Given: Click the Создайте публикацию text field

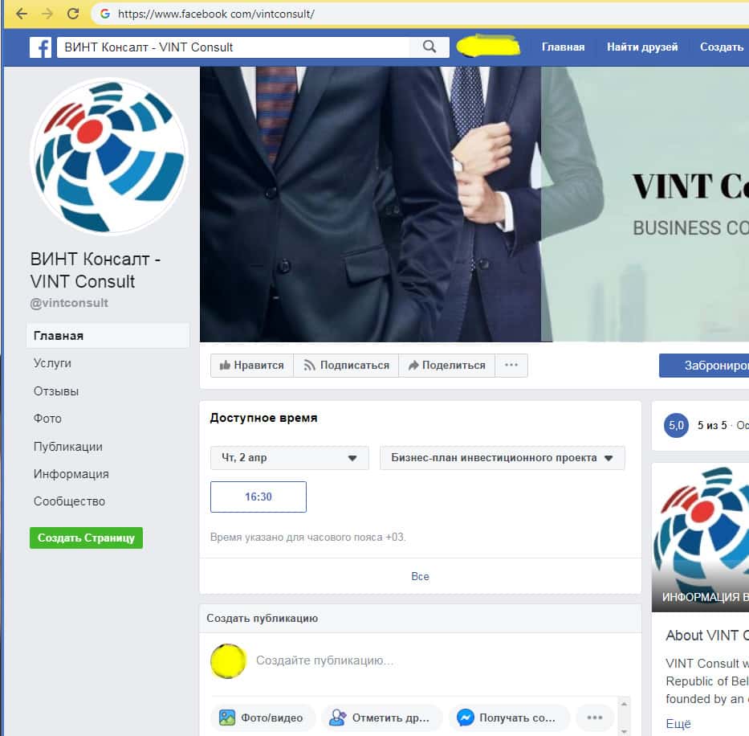Looking at the screenshot, I should 324,660.
